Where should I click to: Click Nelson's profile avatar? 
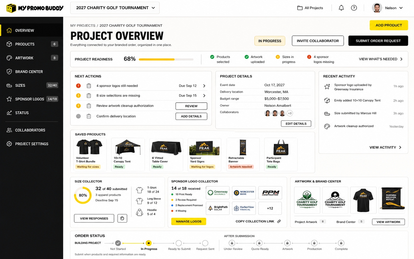pos(377,8)
